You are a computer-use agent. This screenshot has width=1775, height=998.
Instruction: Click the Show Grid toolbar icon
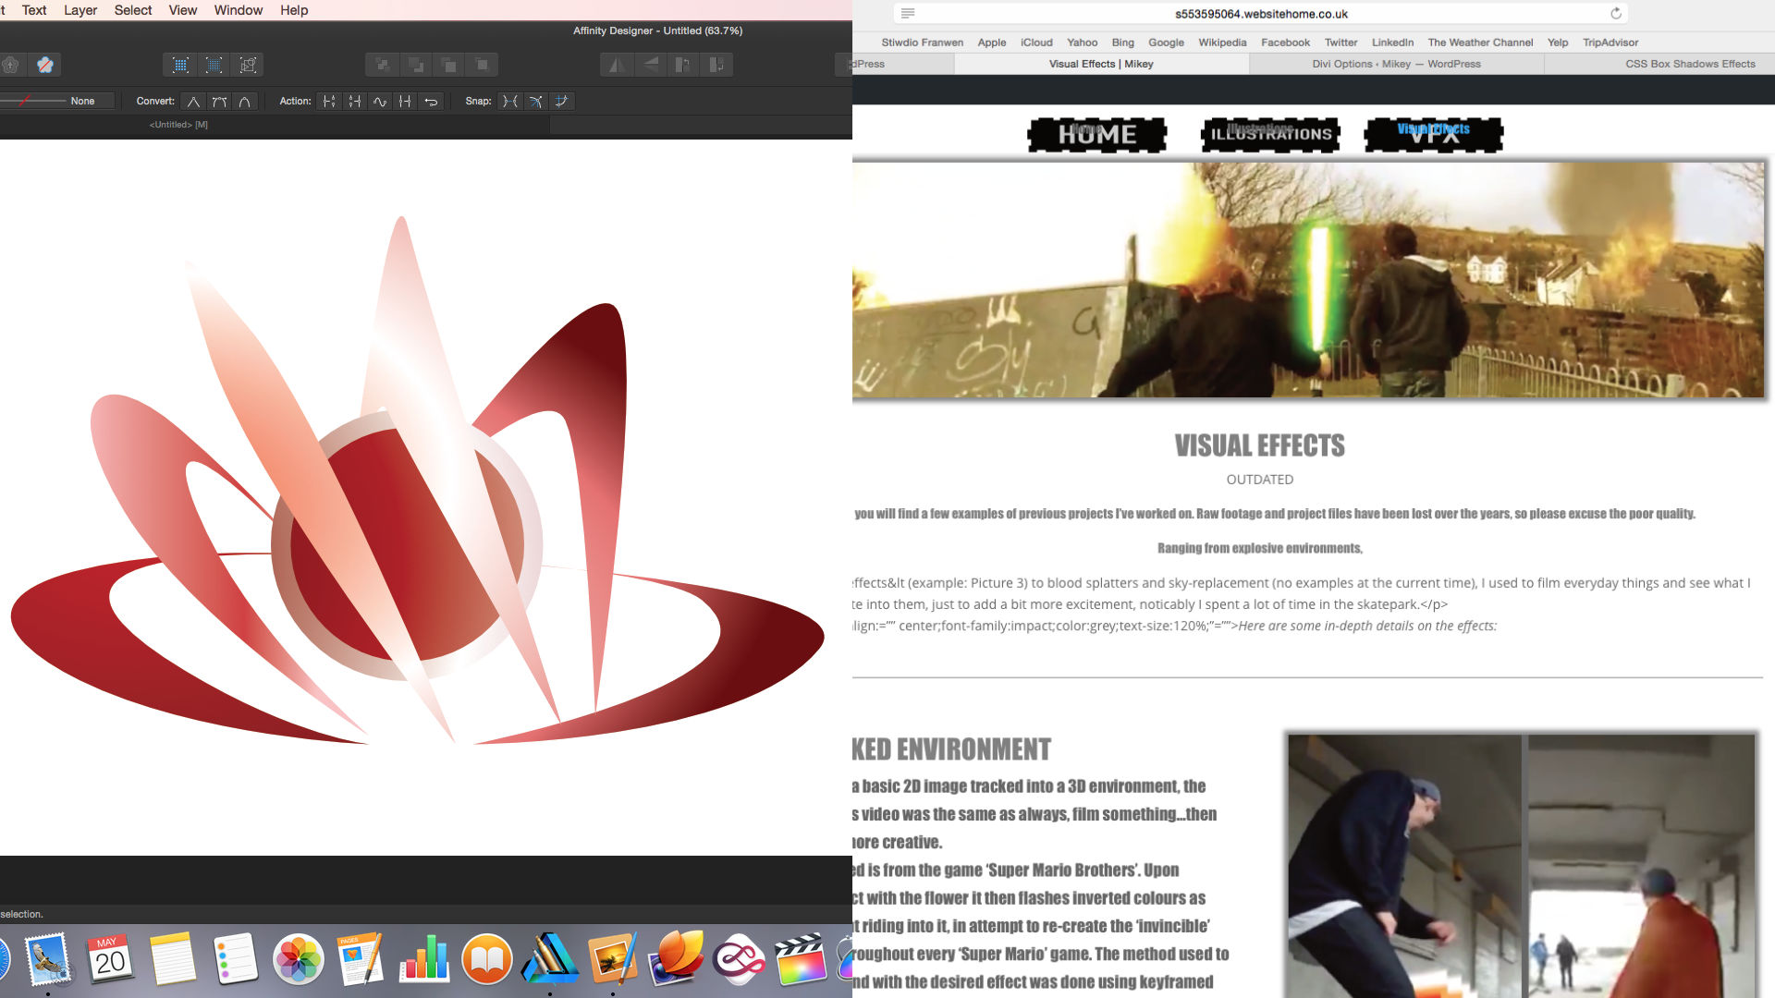(180, 65)
